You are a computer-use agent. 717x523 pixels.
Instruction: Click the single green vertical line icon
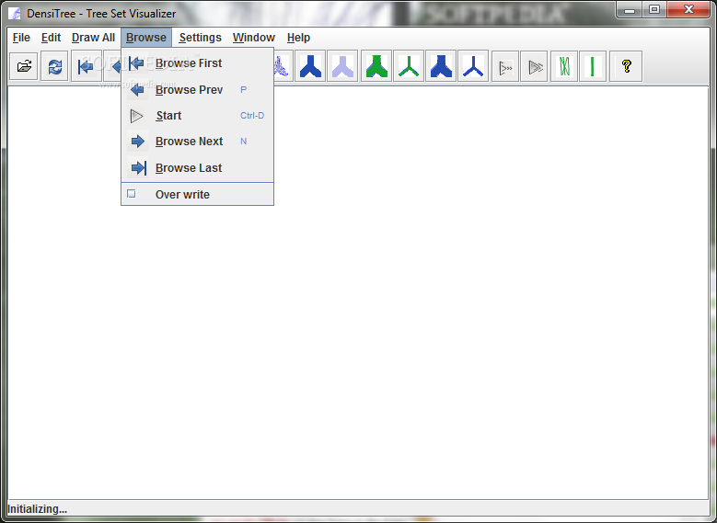pos(593,67)
